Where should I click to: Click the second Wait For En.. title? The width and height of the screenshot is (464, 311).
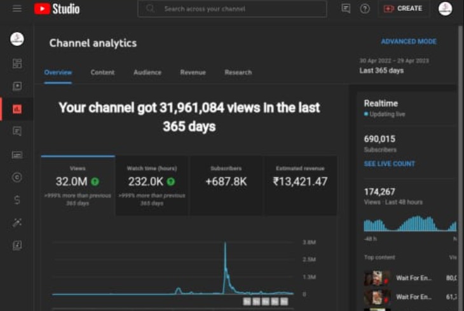click(x=414, y=297)
